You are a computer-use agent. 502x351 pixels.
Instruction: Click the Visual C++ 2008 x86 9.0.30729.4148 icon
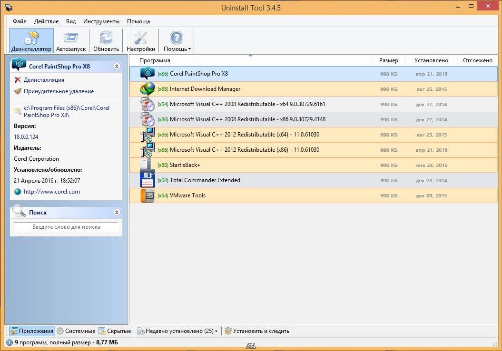[148, 119]
